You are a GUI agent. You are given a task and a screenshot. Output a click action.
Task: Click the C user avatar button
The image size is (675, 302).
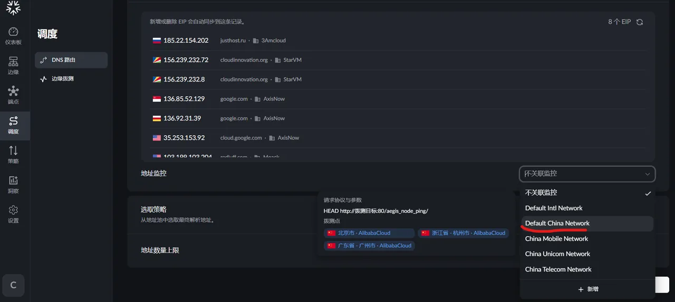(13, 285)
